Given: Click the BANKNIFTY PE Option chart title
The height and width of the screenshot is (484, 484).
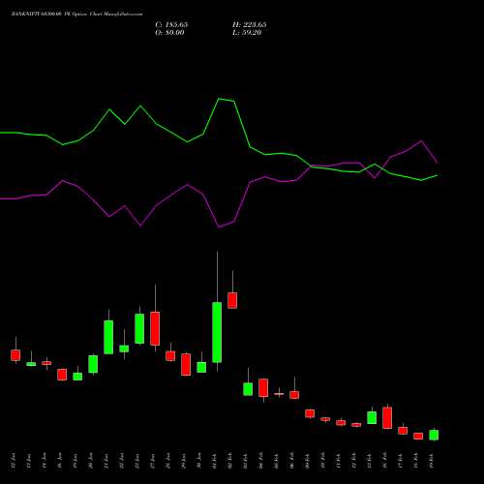Looking at the screenshot, I should [x=76, y=15].
